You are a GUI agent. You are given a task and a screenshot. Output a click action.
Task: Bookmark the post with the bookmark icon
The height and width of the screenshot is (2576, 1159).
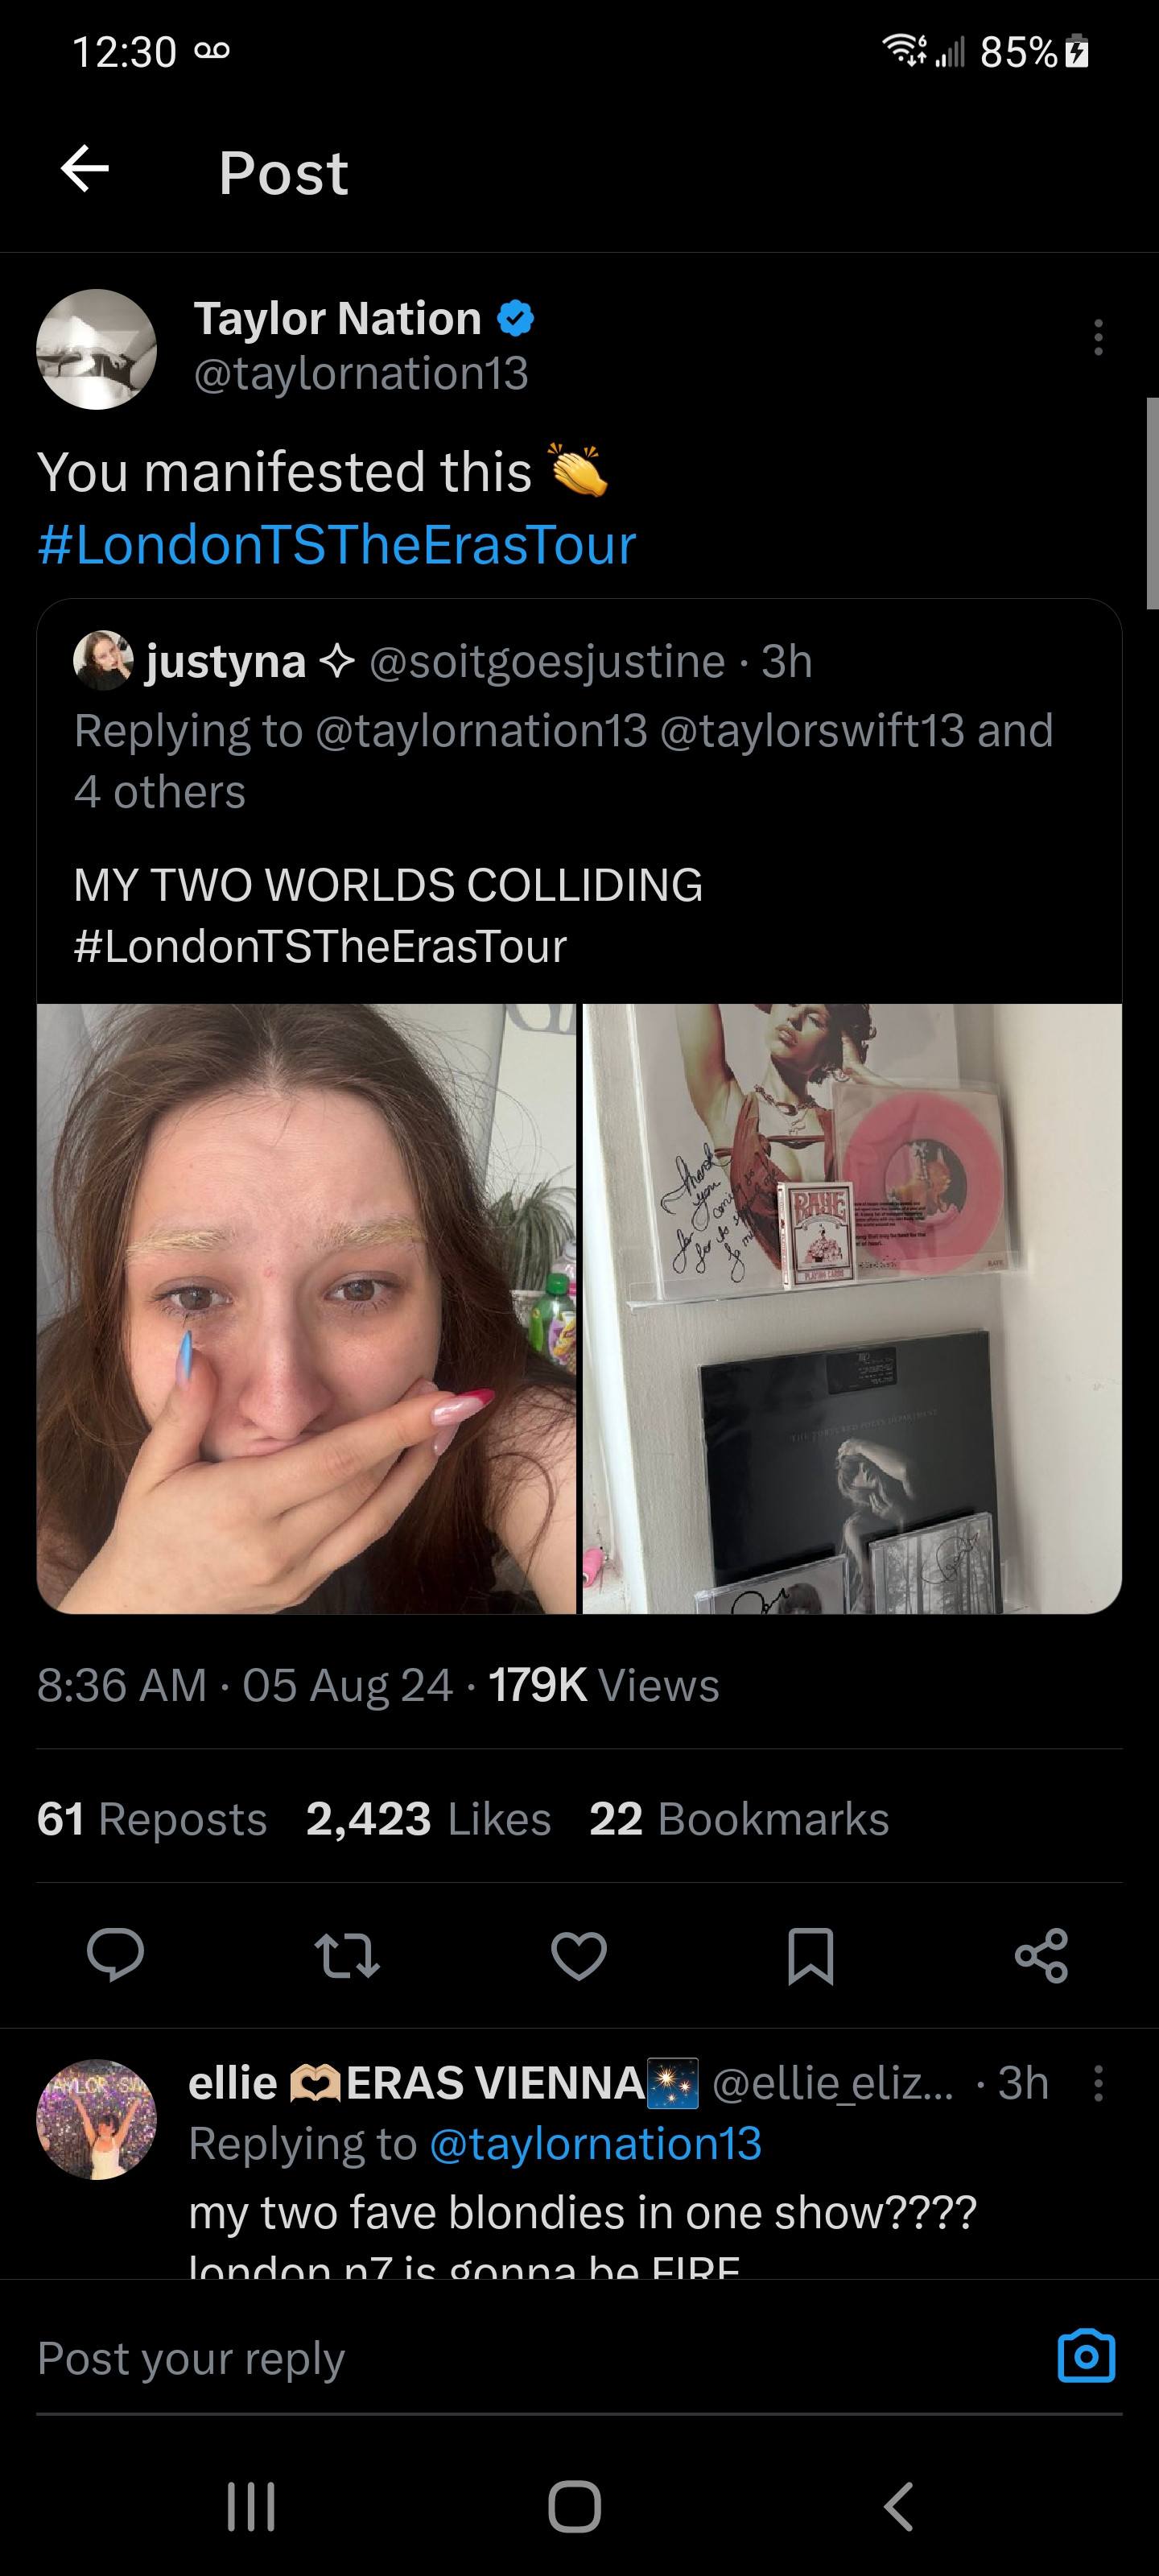click(810, 1956)
